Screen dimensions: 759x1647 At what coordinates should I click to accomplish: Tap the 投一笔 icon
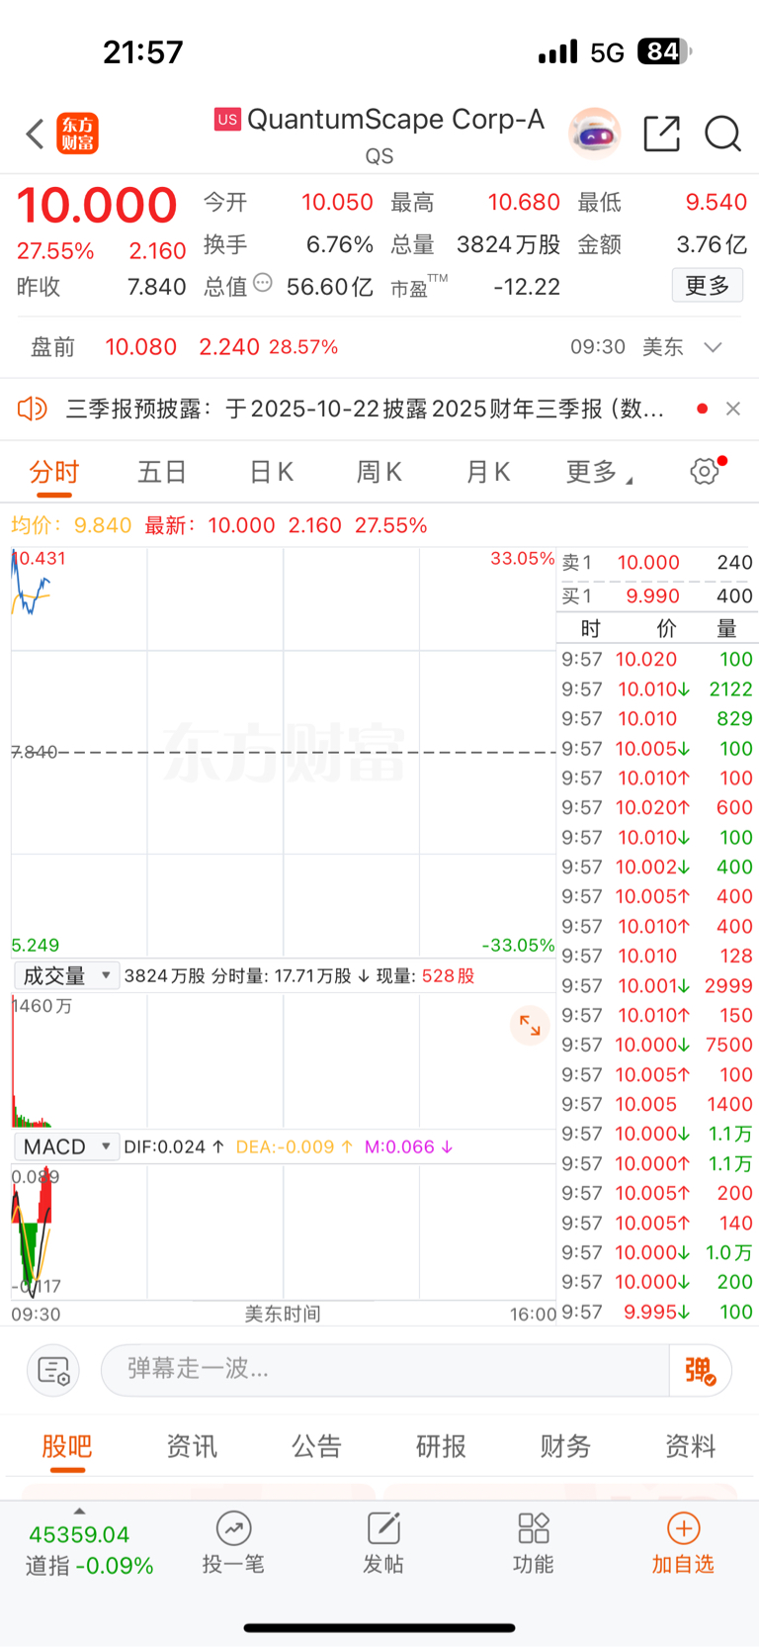[x=233, y=1528]
